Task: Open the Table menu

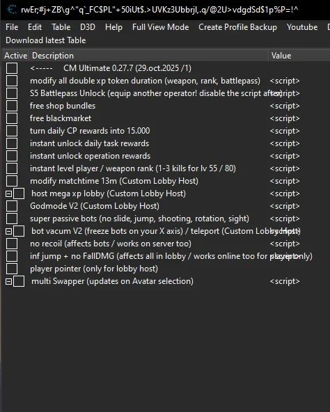Action: (x=61, y=27)
